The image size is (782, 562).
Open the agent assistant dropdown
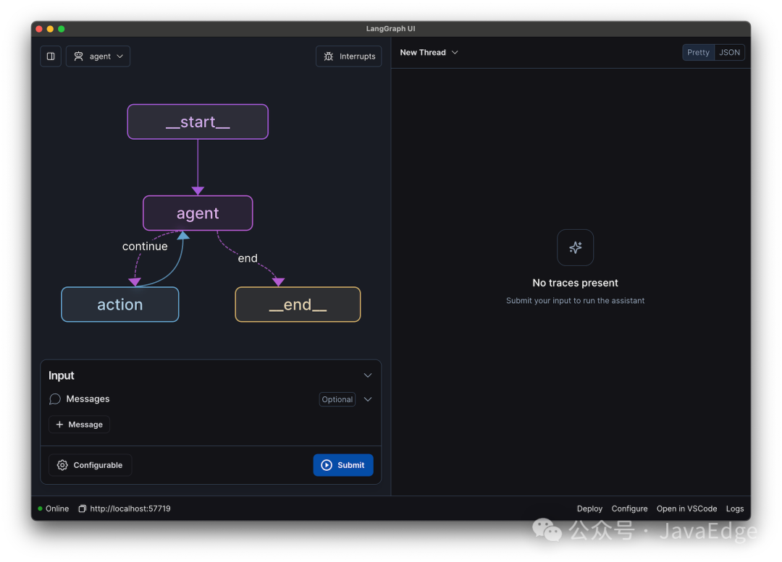point(98,56)
